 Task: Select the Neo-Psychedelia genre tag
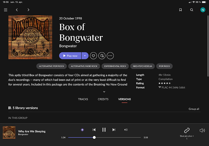pos(142,66)
